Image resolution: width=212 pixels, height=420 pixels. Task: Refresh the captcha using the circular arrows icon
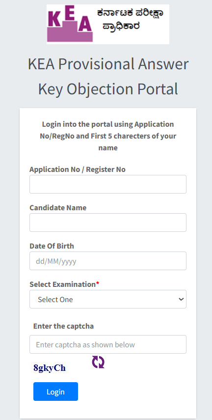[x=98, y=362]
